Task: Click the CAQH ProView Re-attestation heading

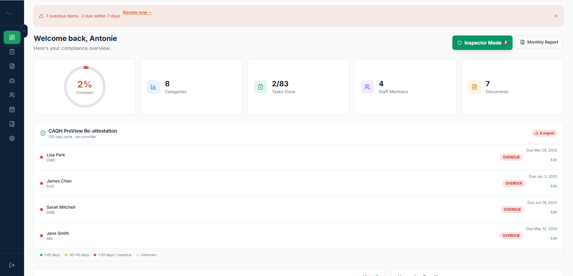Action: click(x=83, y=131)
